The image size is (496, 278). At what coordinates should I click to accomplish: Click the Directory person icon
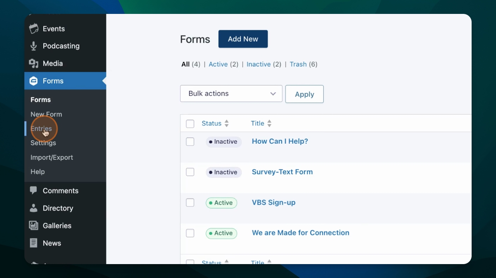(x=34, y=208)
